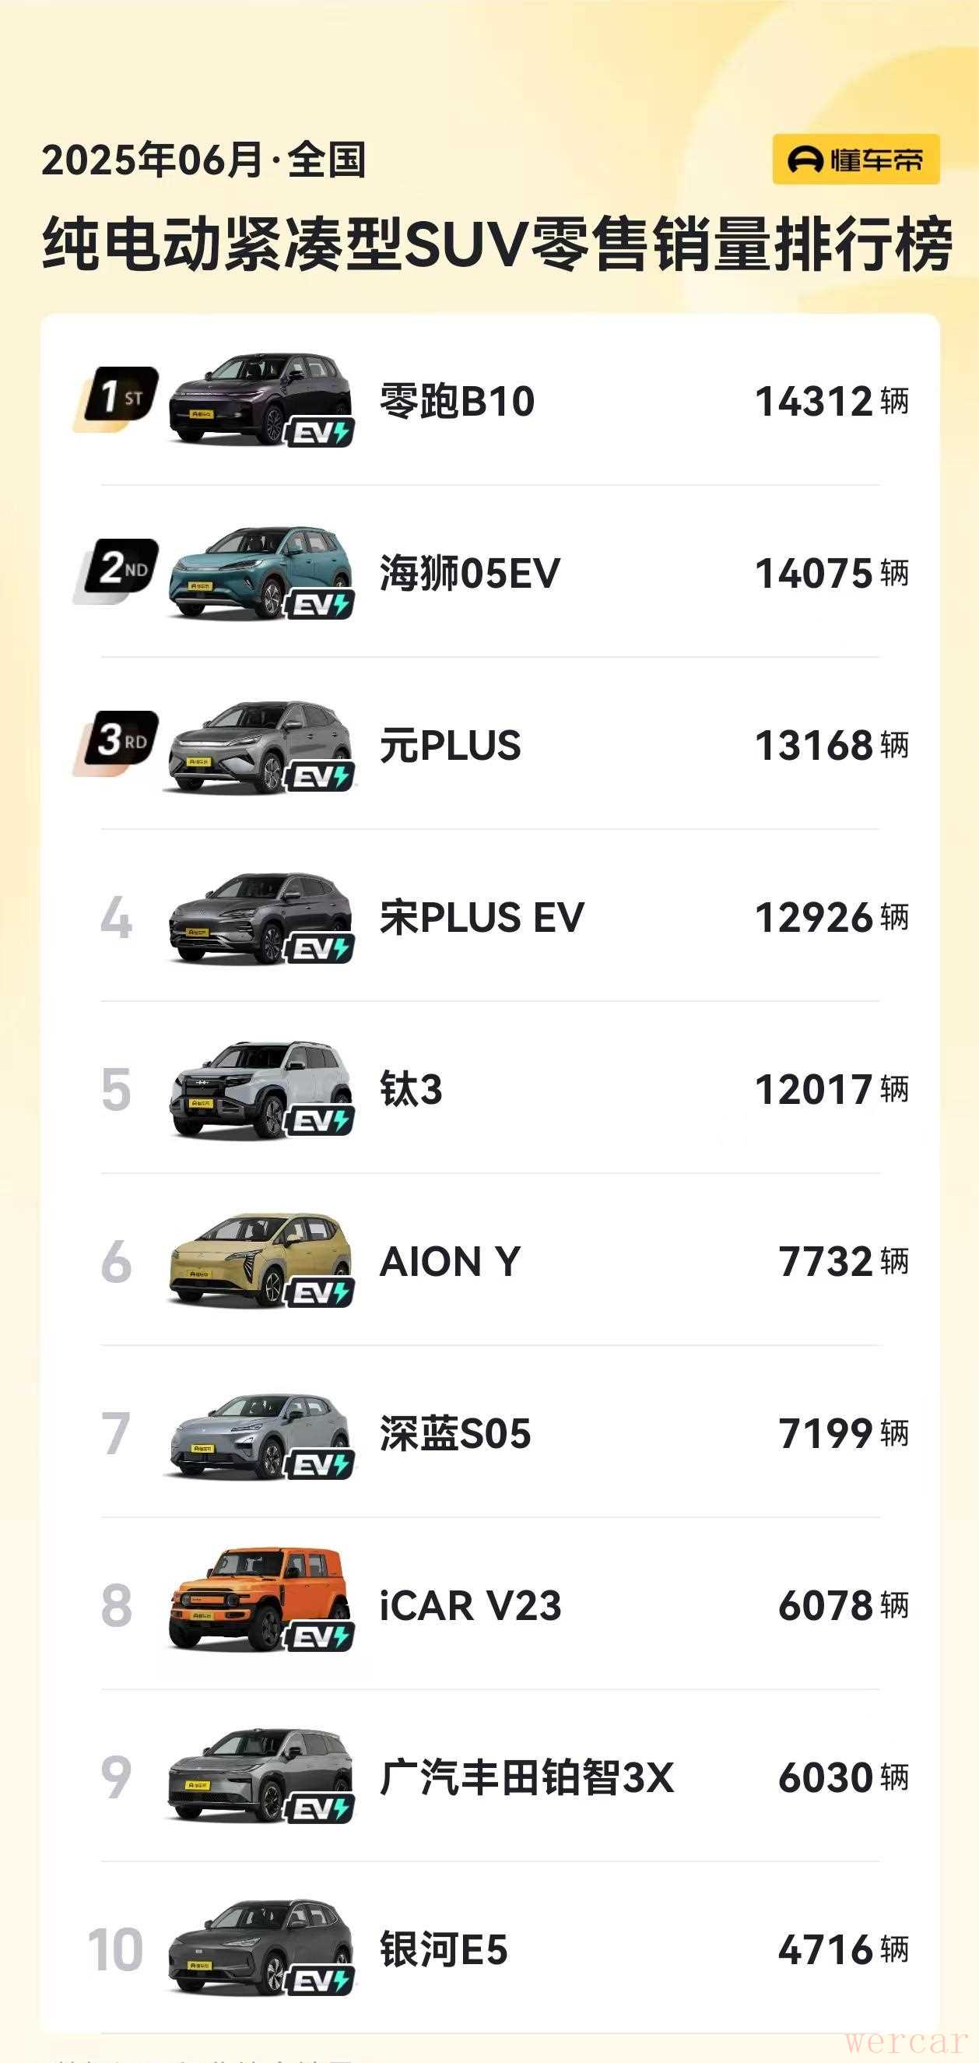Click the 懂车帝 logo badge
This screenshot has height=2063, width=979.
coord(855,160)
